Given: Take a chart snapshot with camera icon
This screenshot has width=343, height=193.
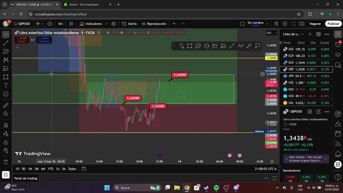Looking at the screenshot, I should (302, 24).
